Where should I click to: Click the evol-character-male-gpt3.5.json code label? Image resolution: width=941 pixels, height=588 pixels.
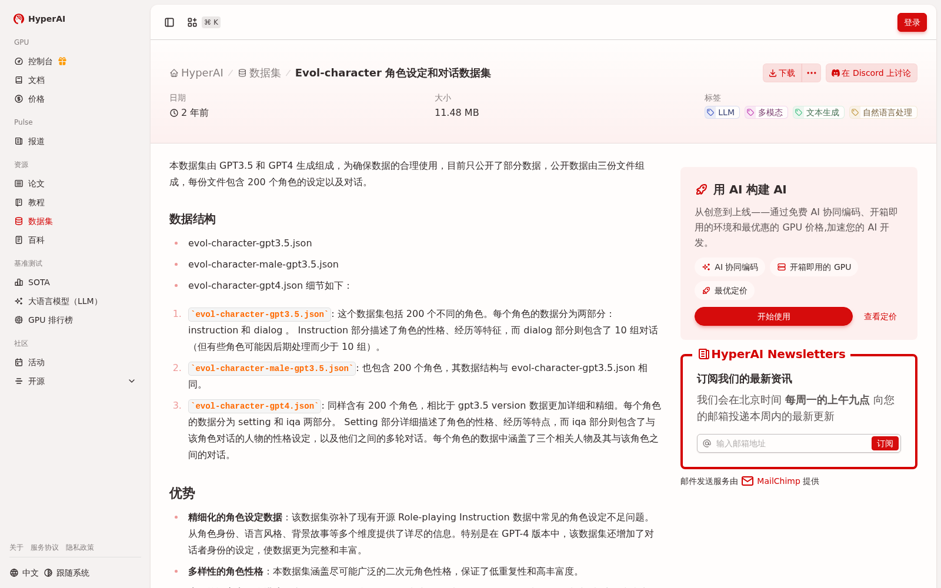pos(272,368)
